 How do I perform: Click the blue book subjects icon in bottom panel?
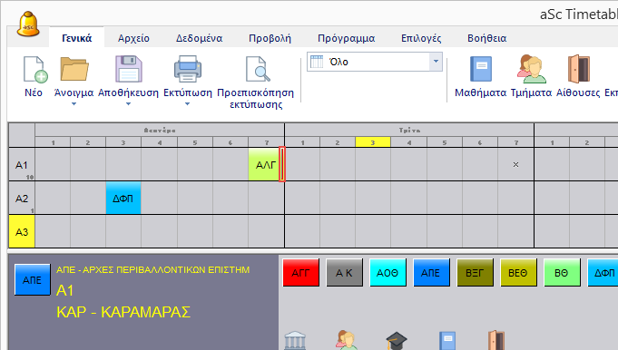447,341
